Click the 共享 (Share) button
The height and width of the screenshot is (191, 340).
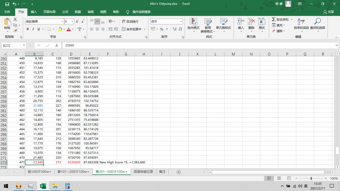pos(329,12)
